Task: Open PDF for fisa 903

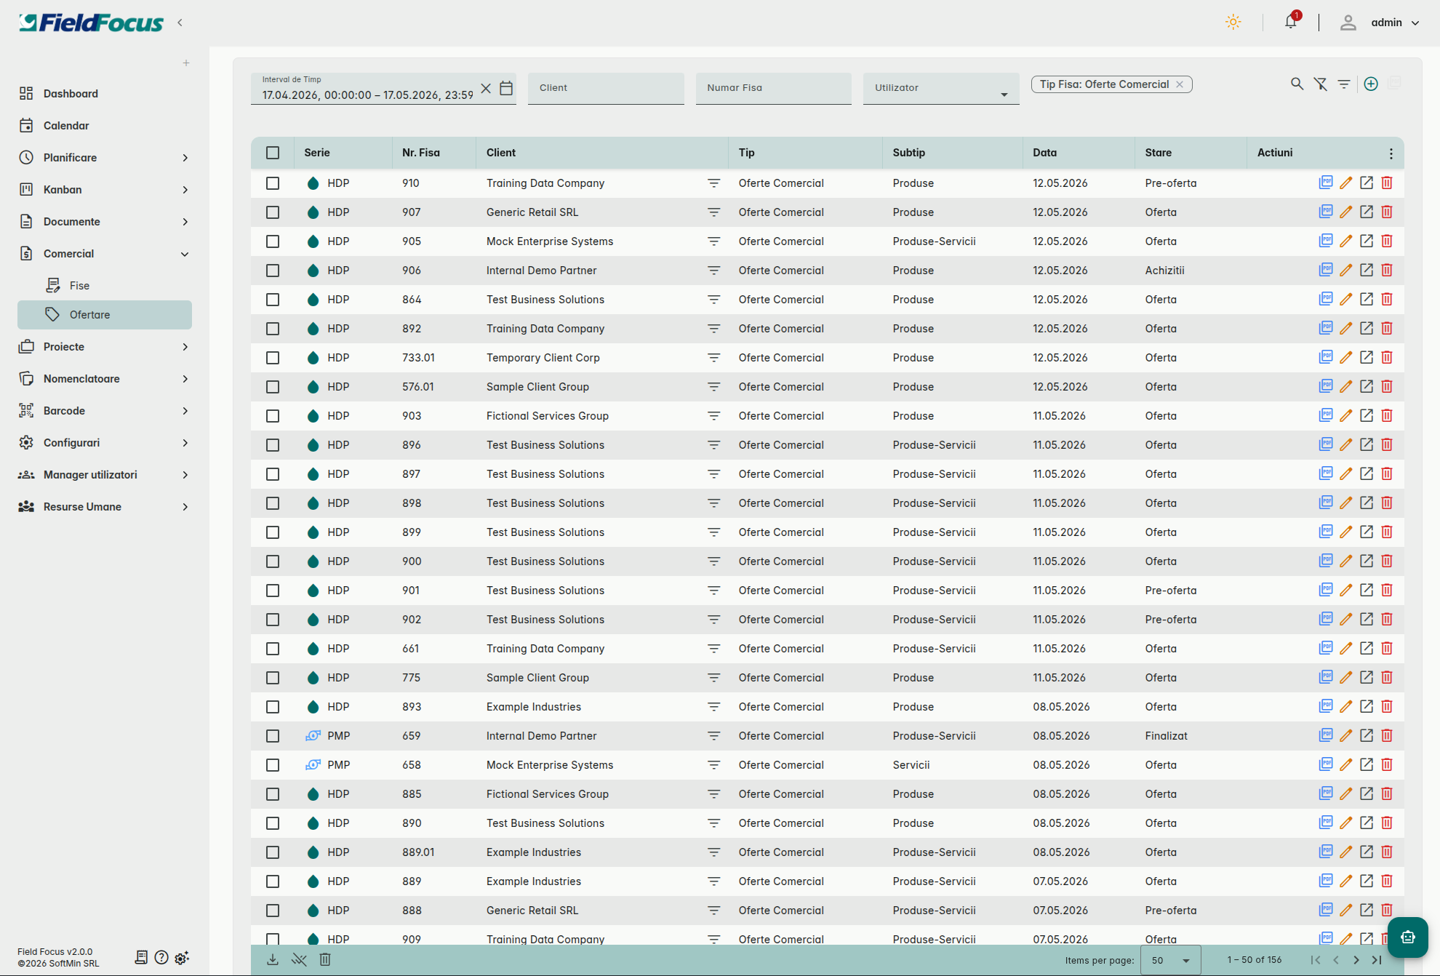Action: (1326, 415)
